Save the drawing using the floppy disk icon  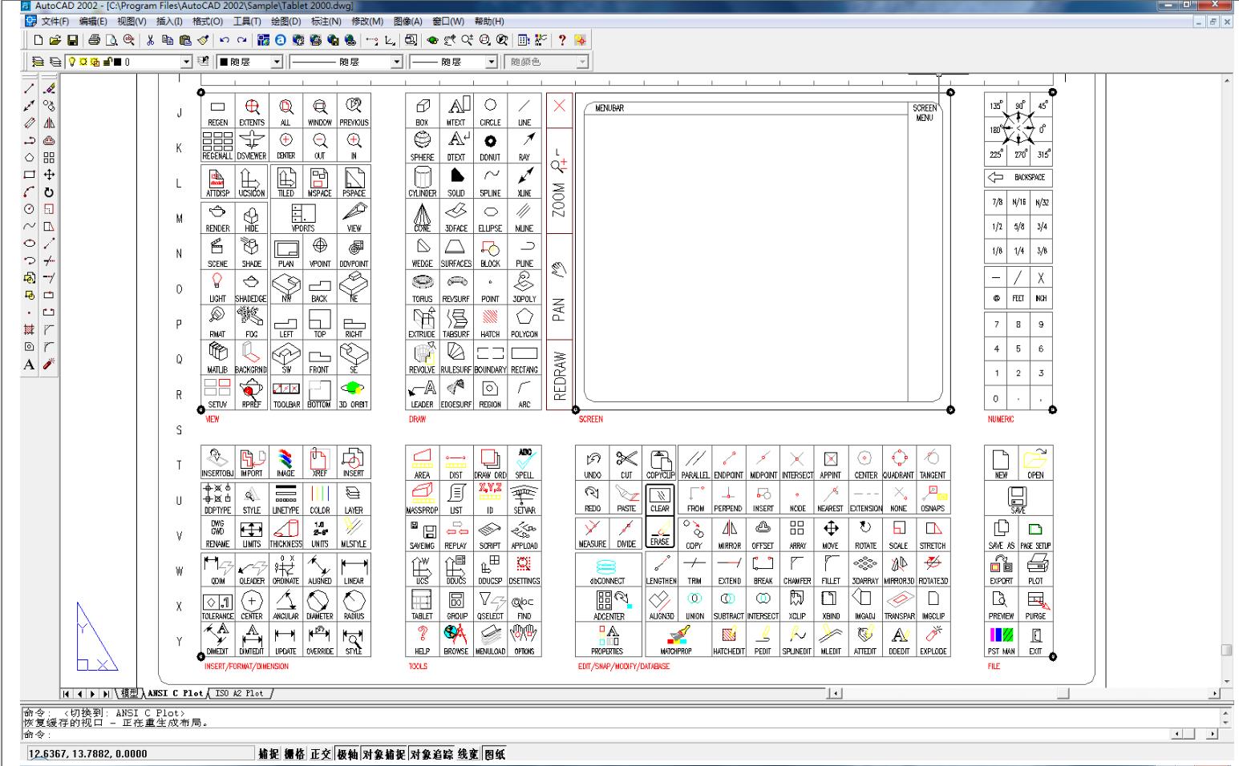coord(73,40)
